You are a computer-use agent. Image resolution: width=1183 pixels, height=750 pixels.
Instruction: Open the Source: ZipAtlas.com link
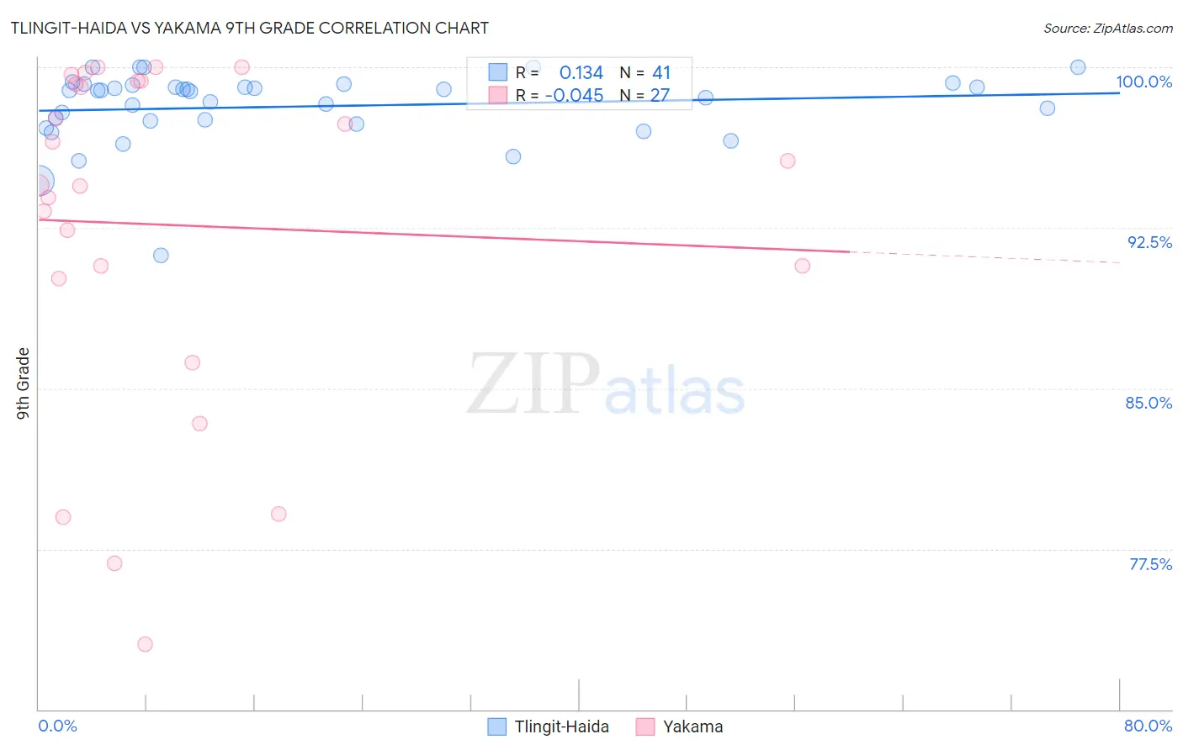tap(1108, 28)
